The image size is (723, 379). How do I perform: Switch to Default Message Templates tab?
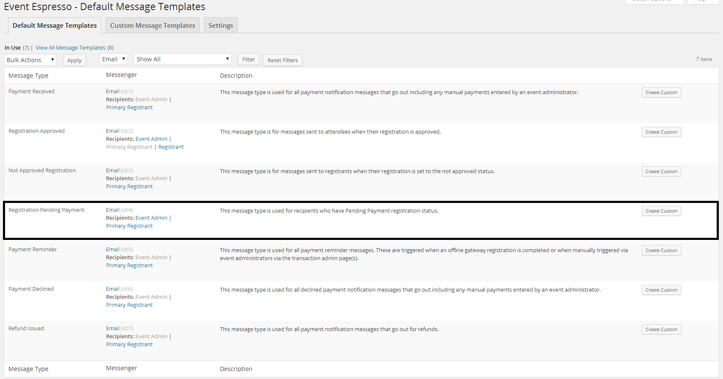[55, 25]
